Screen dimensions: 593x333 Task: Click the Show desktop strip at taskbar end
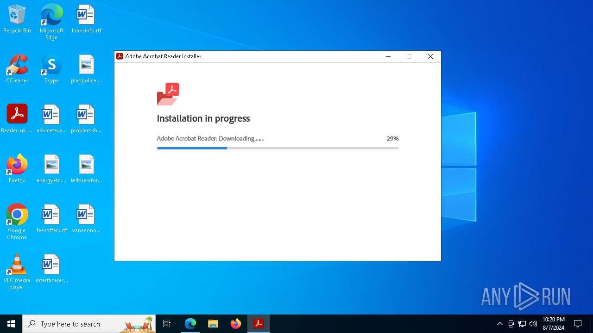pyautogui.click(x=592, y=324)
